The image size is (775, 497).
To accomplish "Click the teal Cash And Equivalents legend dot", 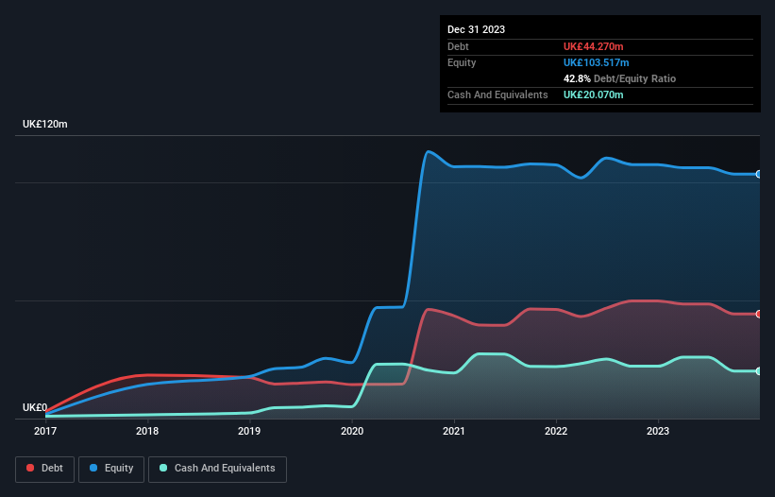I will tap(163, 468).
